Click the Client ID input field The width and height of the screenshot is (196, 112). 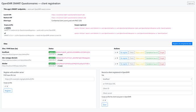pyautogui.click(x=147, y=88)
